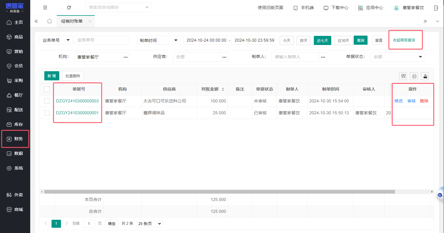Click the print icon above the table

pos(414,76)
